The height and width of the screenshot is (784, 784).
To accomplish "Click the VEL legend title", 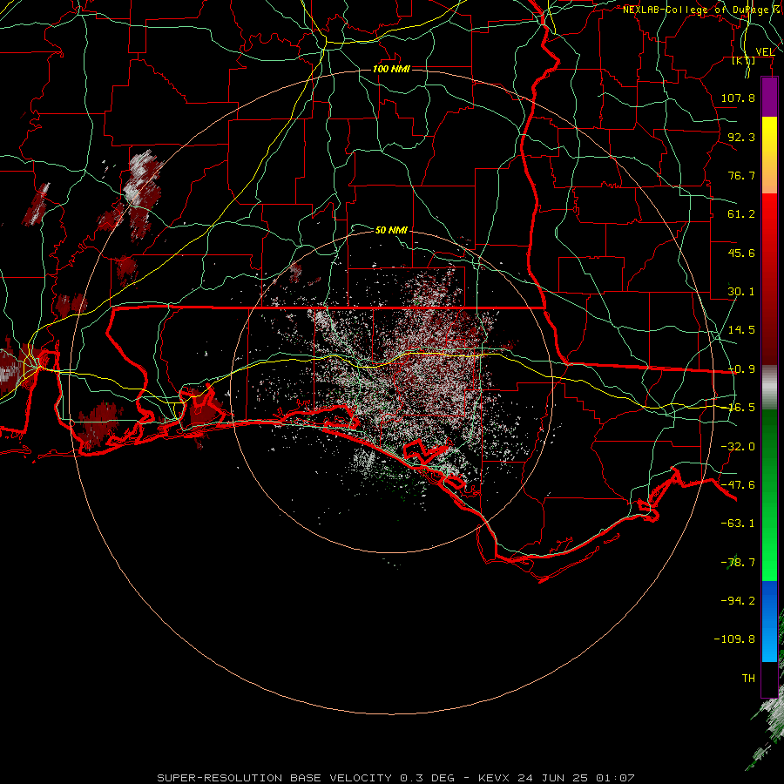I will tap(765, 52).
